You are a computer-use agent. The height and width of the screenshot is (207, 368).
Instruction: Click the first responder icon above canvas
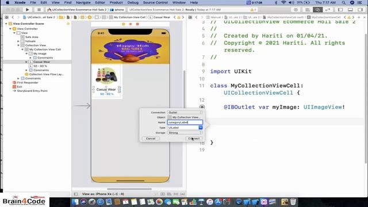[x=131, y=24]
